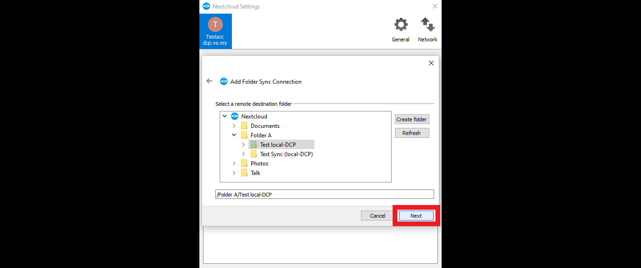Viewport: 641px width, 268px height.
Task: Select Test Sync (local-DCP) folder
Action: coord(286,154)
